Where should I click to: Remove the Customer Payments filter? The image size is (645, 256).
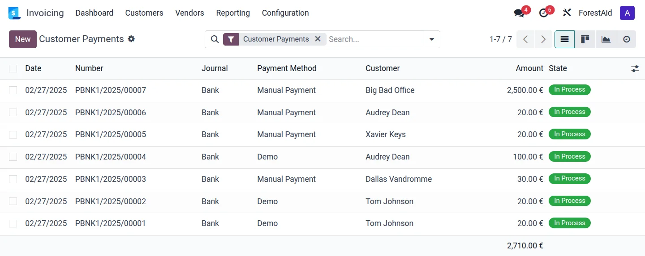(318, 39)
